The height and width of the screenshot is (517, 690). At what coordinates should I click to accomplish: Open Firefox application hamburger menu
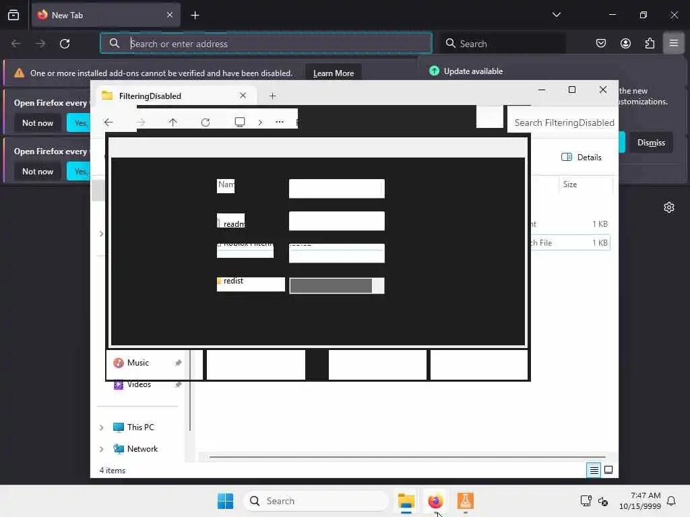pyautogui.click(x=674, y=43)
